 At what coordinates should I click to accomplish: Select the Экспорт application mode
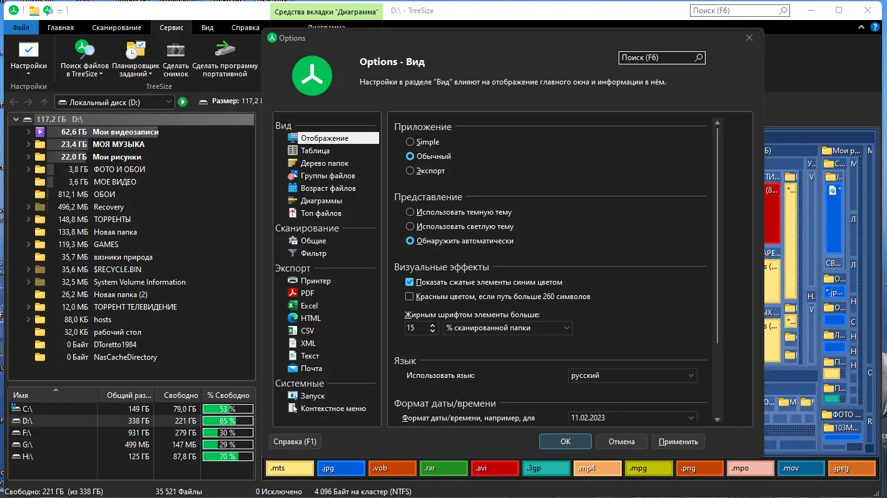410,171
